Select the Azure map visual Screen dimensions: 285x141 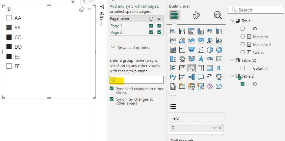[201, 59]
